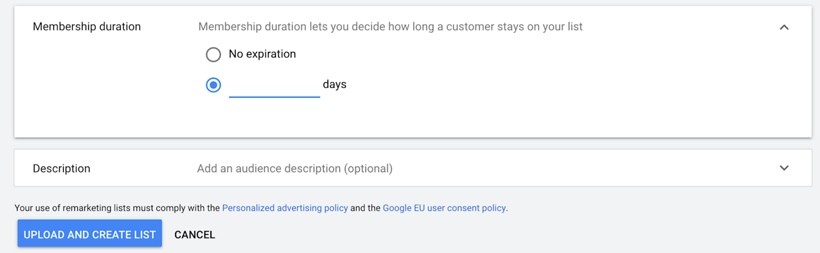Collapse the Membership duration section chevron
The width and height of the screenshot is (820, 253).
click(784, 27)
